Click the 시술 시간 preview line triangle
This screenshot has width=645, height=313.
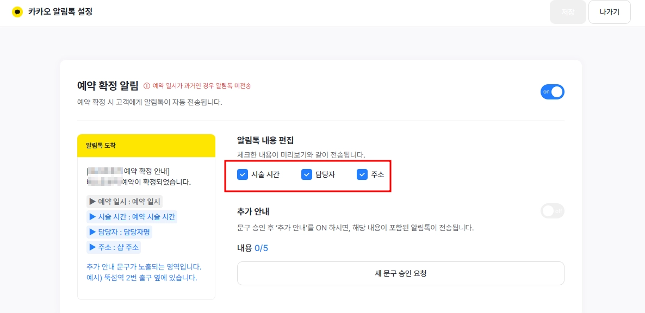(92, 217)
